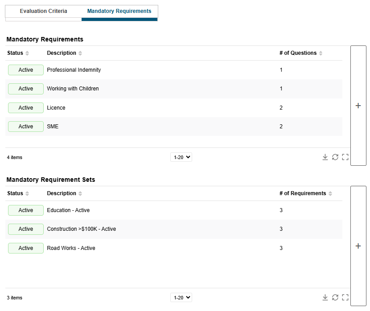
Task: Sort requirements by # of Questions
Action: pos(301,53)
